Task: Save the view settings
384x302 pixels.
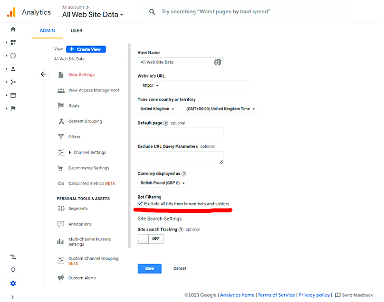Action: (x=150, y=268)
